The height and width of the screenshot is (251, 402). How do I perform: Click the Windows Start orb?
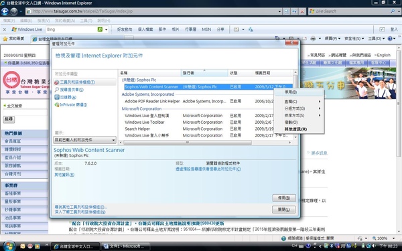[x=9, y=246]
